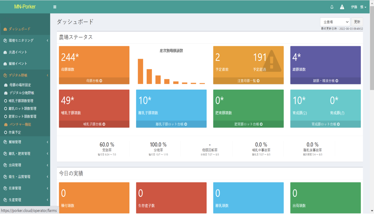374x220 pixels.
Task: Click the デジタル野帳 sidebar icon
Action: coord(5,75)
